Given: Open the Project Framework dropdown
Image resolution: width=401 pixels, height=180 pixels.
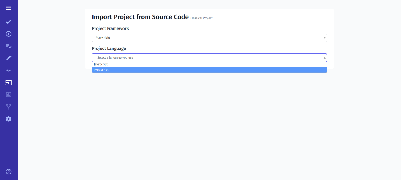Looking at the screenshot, I should click(x=209, y=38).
